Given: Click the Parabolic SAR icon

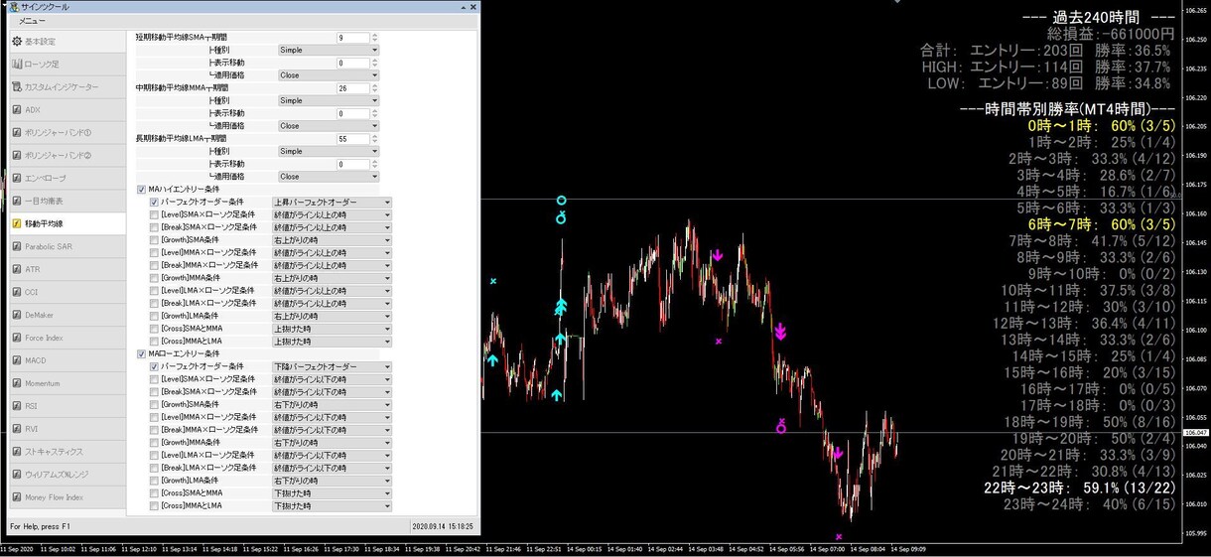Looking at the screenshot, I should pyautogui.click(x=17, y=246).
